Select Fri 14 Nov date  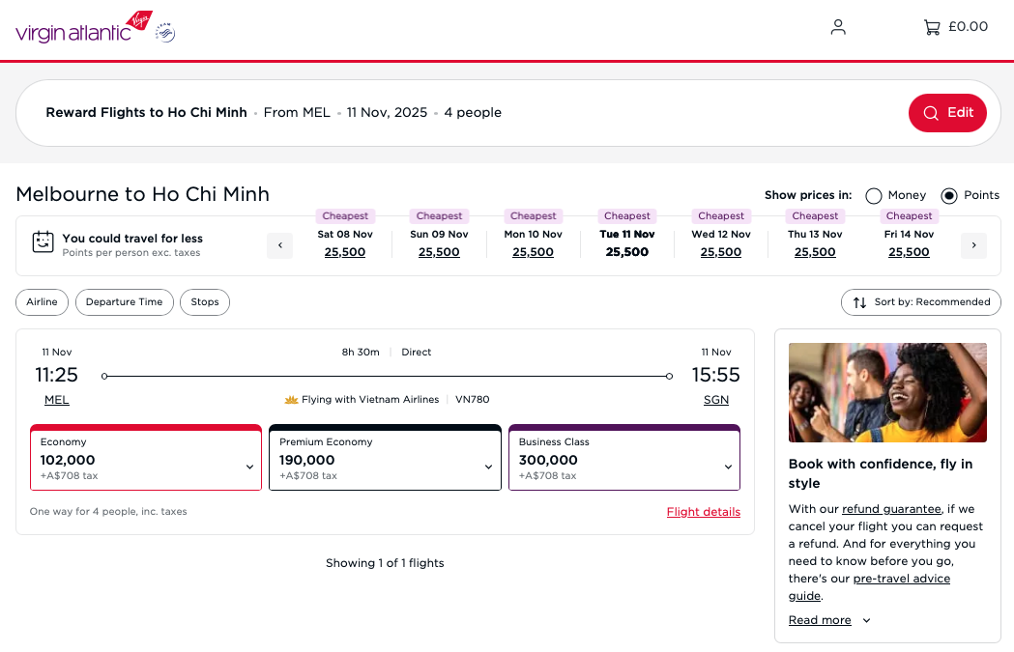(x=910, y=243)
